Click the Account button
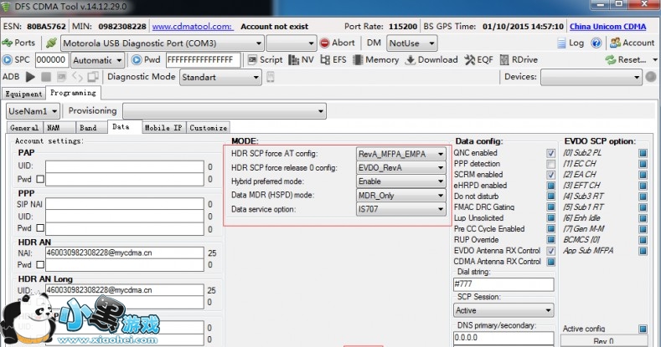This screenshot has width=661, height=347. pyautogui.click(x=632, y=43)
